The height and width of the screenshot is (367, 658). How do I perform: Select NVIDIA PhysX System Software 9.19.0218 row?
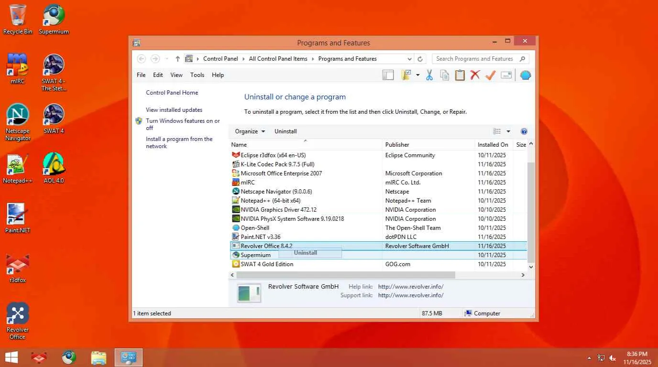click(378, 219)
